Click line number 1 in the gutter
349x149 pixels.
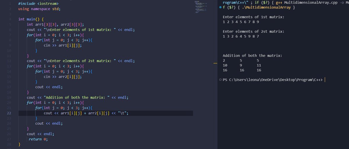10,4
